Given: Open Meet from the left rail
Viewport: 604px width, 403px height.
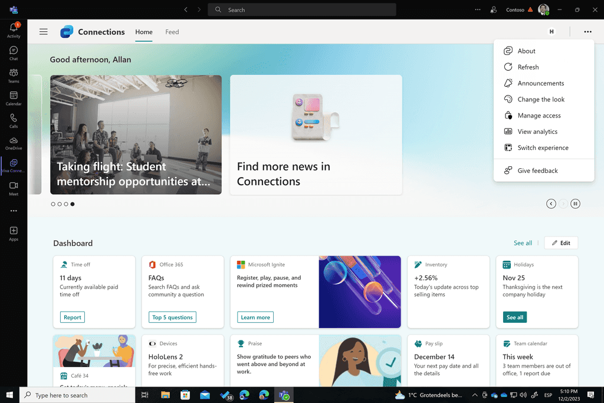Looking at the screenshot, I should pyautogui.click(x=14, y=188).
